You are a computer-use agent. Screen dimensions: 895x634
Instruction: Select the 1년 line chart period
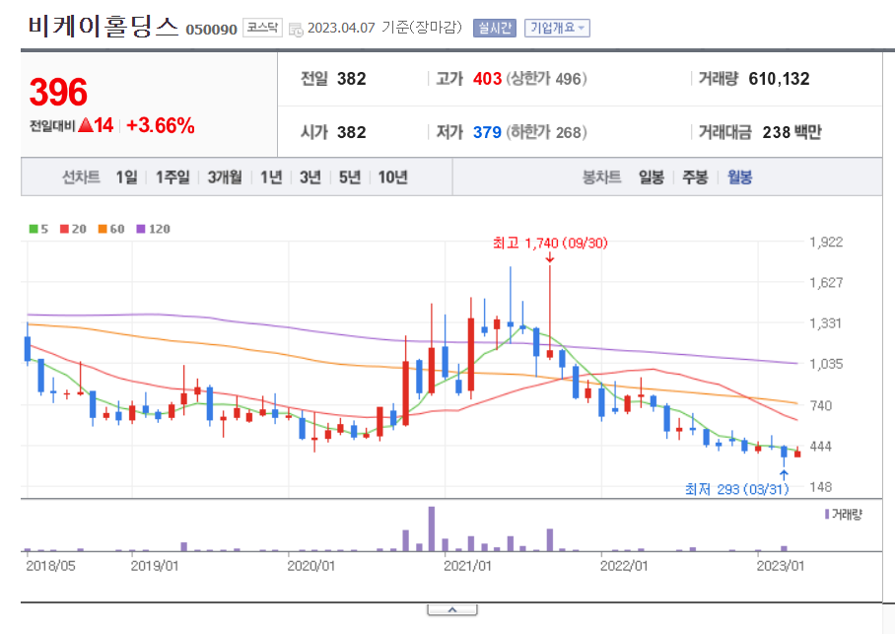271,177
